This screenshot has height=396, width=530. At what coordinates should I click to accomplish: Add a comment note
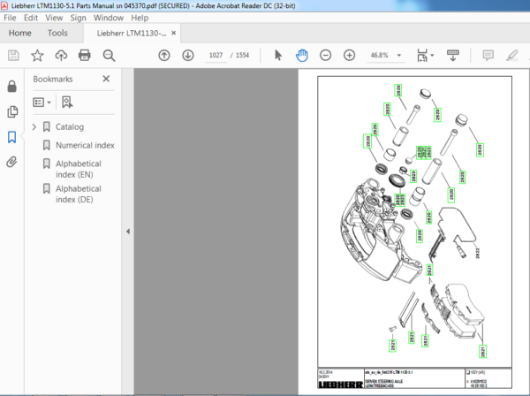coord(488,55)
